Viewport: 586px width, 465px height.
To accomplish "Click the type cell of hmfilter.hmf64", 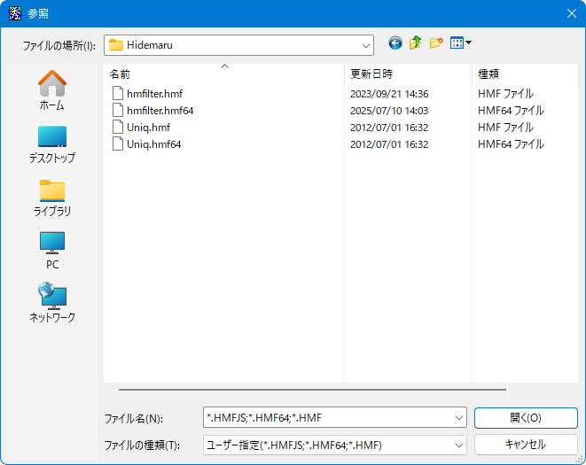I will point(511,111).
